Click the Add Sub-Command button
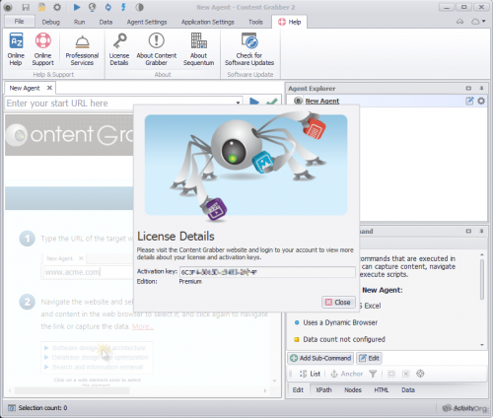Screen dimensions: 493x418 click(x=320, y=358)
